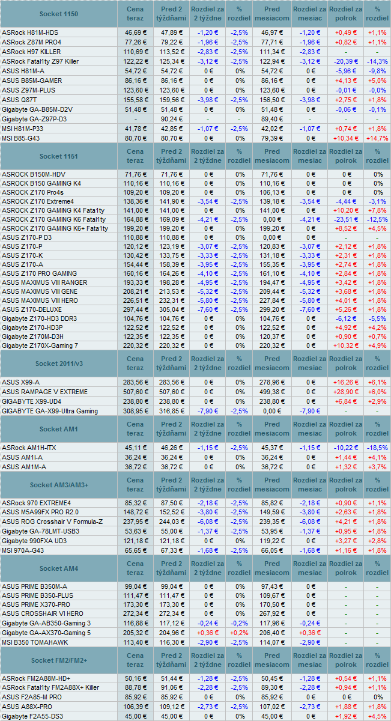Select ASRock FM2A88M-HD+ product name
Screen dimensions: 391x721
click(36, 678)
